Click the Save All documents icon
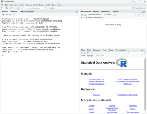This screenshot has width=147, height=114. [19, 8]
